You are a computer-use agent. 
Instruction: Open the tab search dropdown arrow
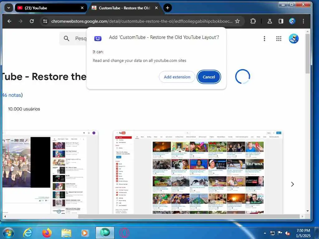click(x=8, y=8)
